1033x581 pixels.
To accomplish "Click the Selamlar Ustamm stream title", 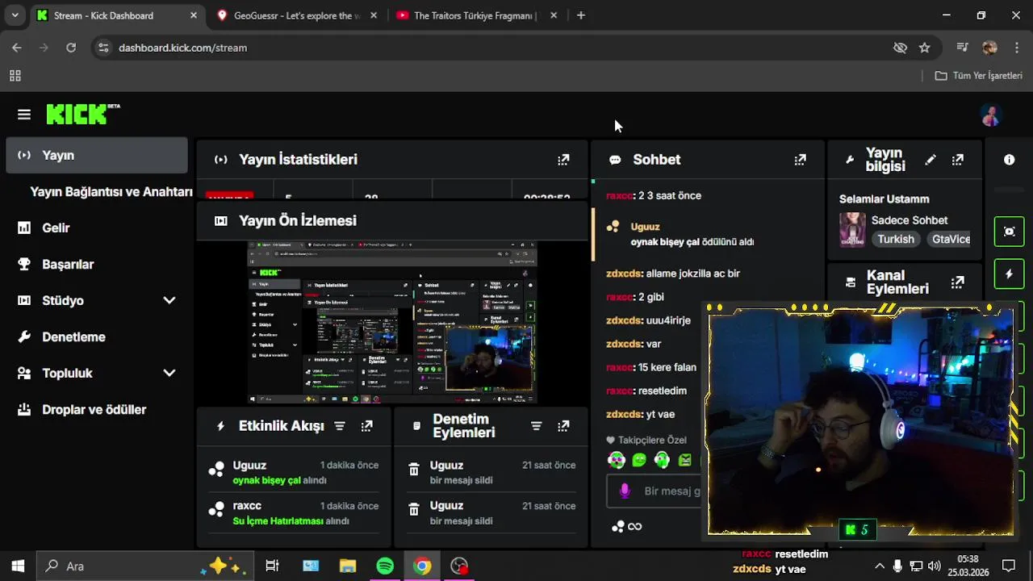I will pyautogui.click(x=885, y=199).
